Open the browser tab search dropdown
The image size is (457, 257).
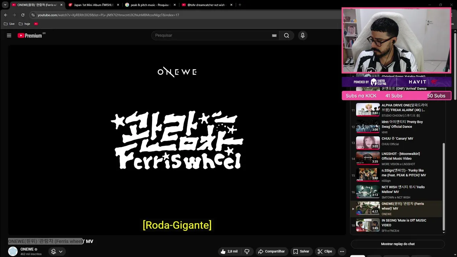pos(5,5)
